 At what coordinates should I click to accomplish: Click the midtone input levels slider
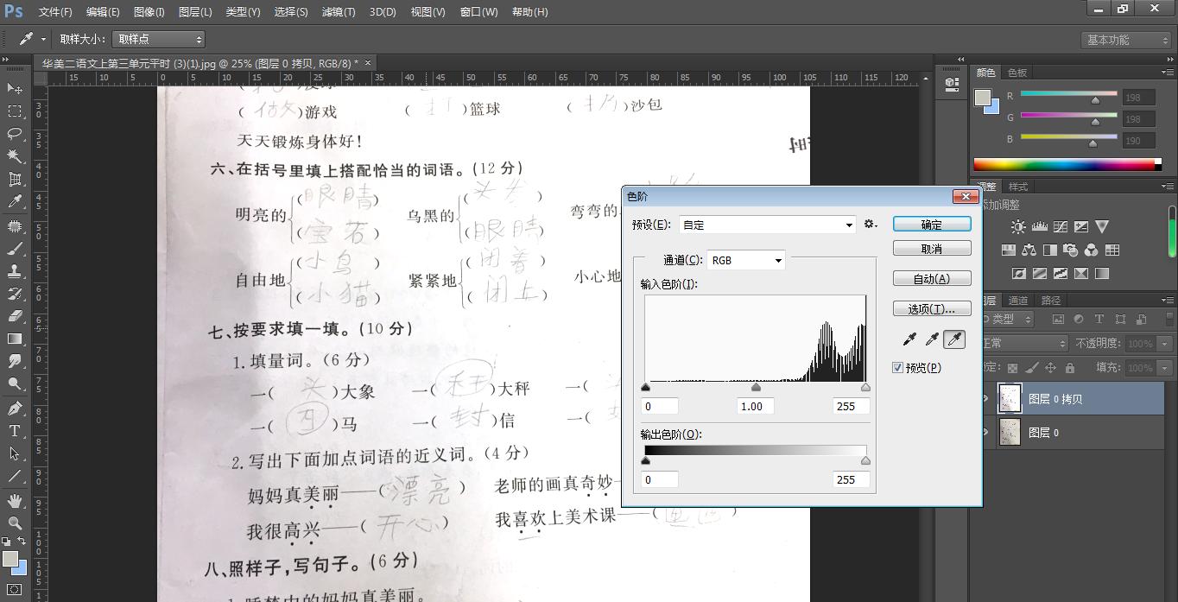click(756, 388)
